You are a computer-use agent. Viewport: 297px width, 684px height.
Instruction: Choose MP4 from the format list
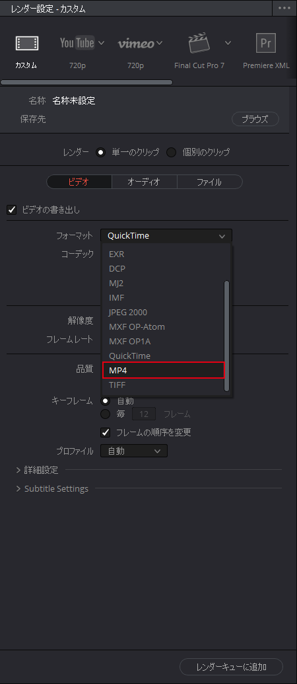point(163,370)
